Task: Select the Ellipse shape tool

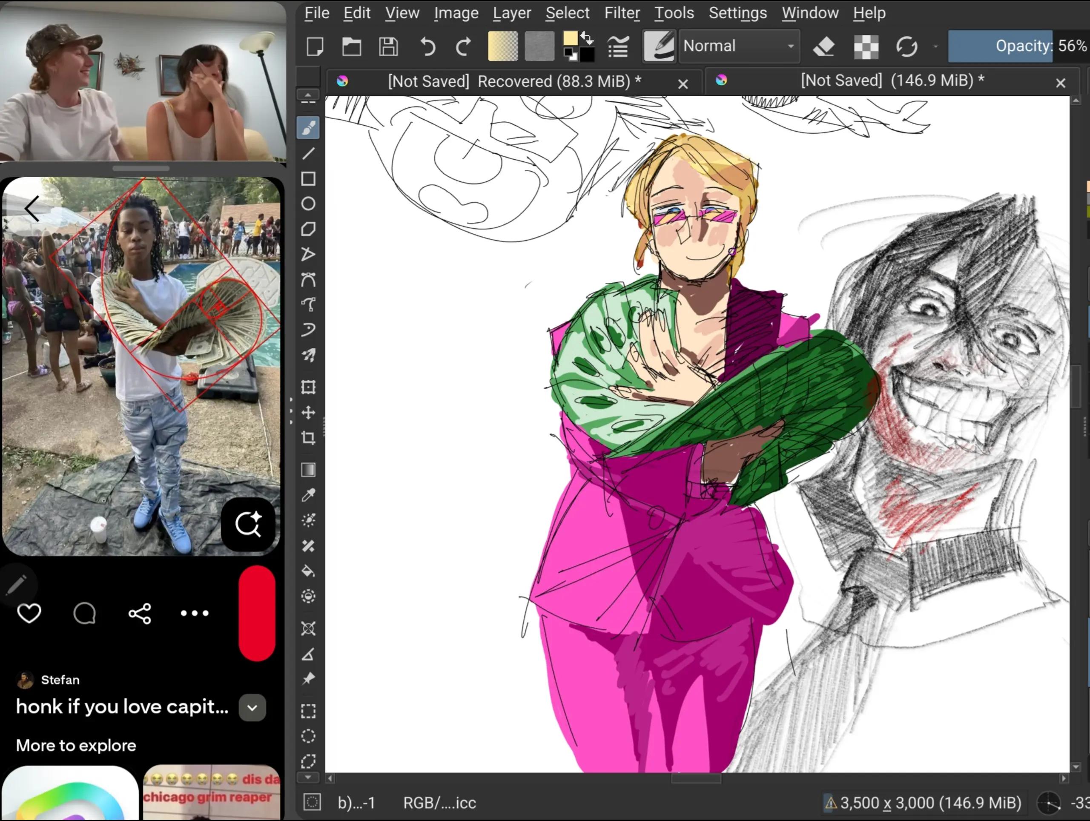Action: [308, 204]
